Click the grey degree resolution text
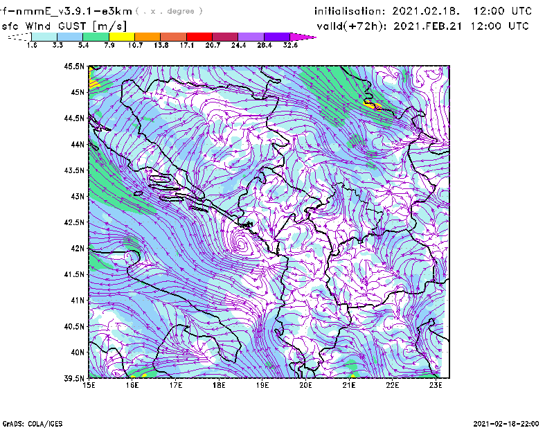The width and height of the screenshot is (554, 428). (x=170, y=11)
